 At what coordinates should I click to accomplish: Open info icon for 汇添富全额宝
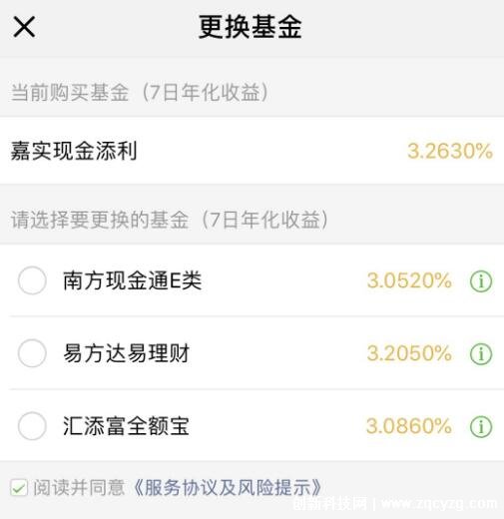[481, 426]
